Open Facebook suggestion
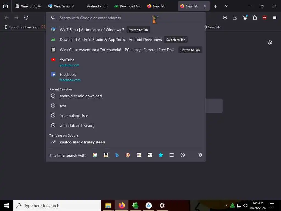The width and height of the screenshot is (281, 211). tap(126, 77)
